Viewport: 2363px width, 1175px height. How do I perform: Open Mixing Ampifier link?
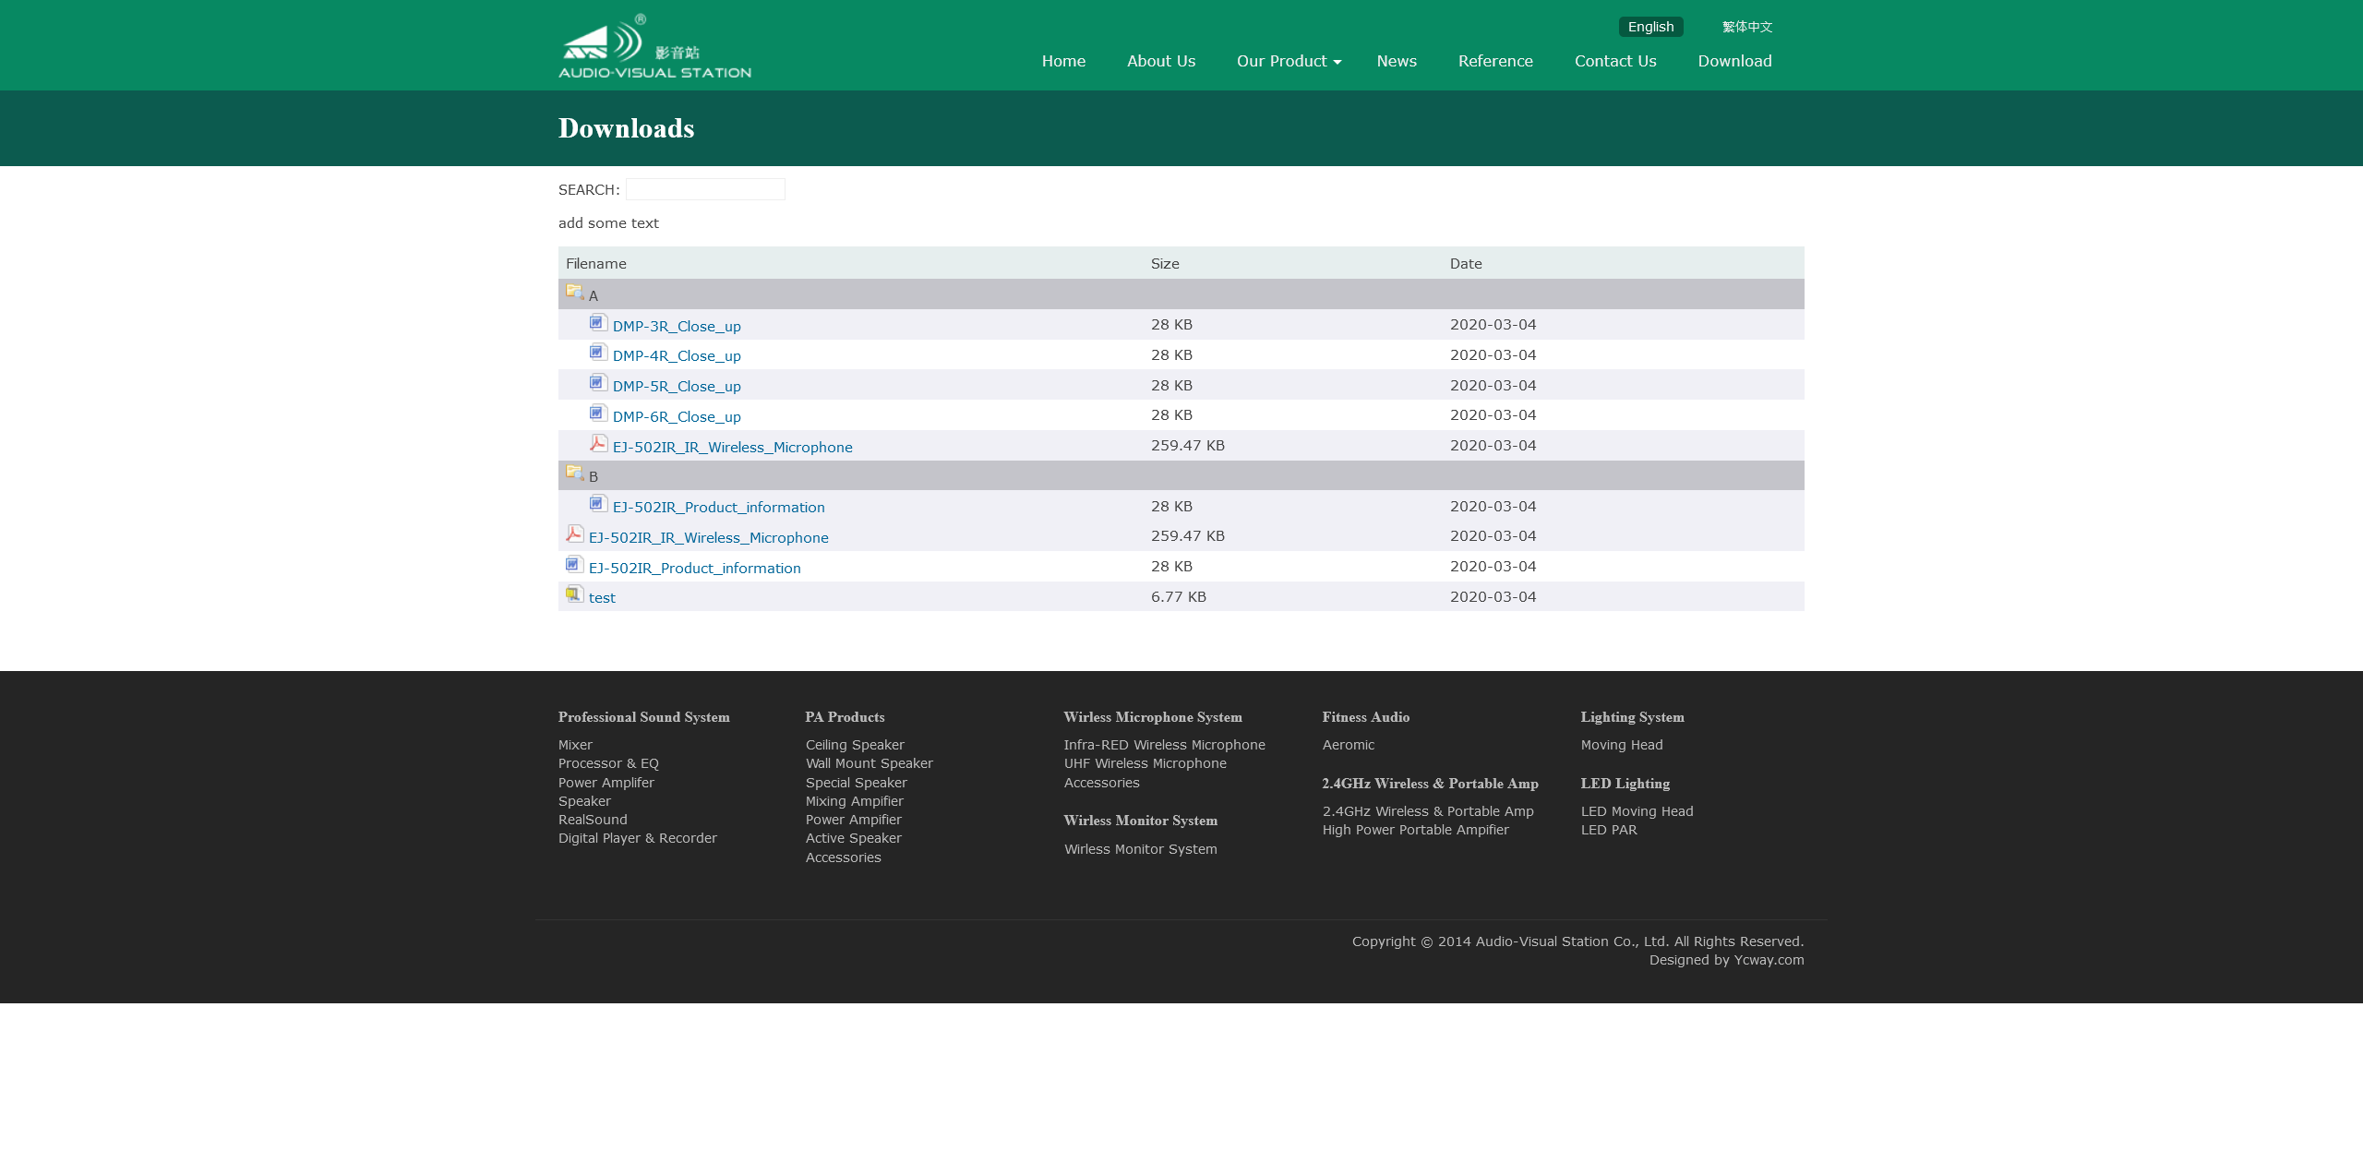(x=854, y=801)
